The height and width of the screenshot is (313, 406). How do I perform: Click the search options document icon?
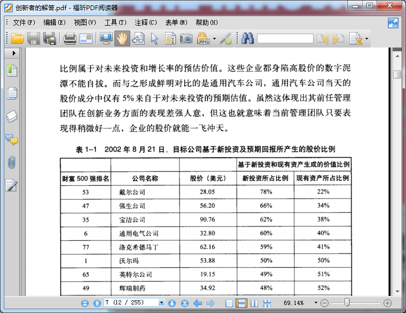356,38
